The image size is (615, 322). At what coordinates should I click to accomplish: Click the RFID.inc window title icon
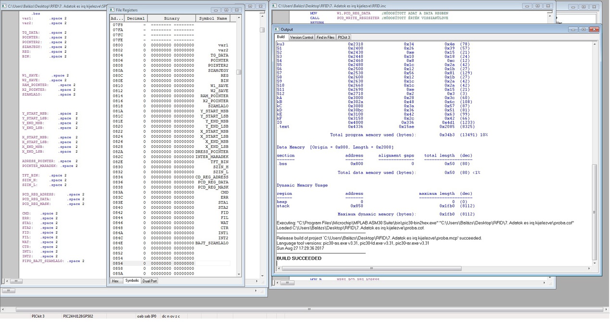[x=274, y=6]
